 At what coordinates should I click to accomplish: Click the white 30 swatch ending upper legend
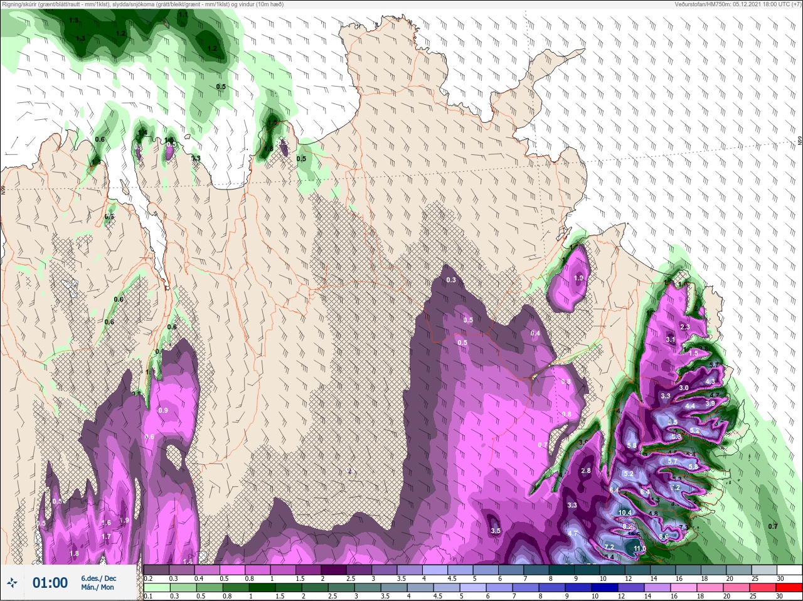coord(790,570)
